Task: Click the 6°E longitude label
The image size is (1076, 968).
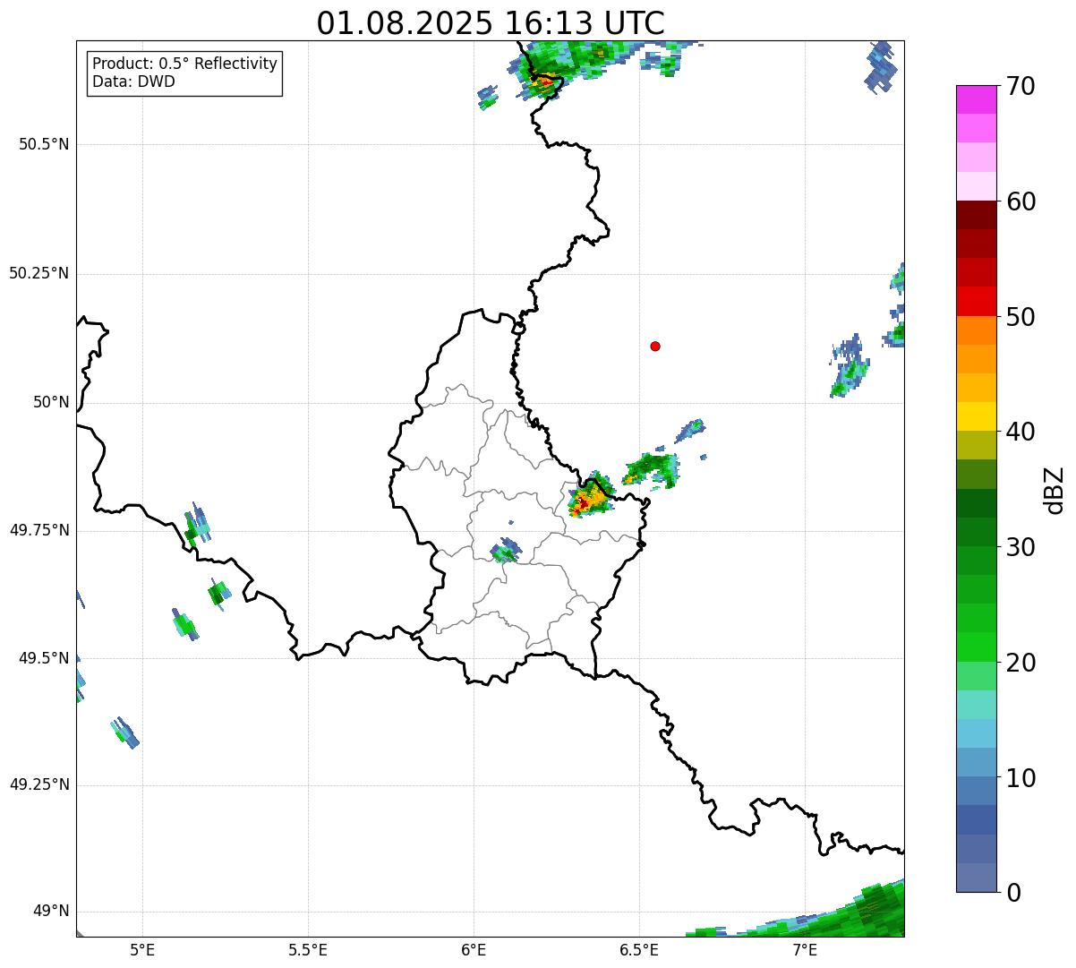Action: pyautogui.click(x=474, y=949)
